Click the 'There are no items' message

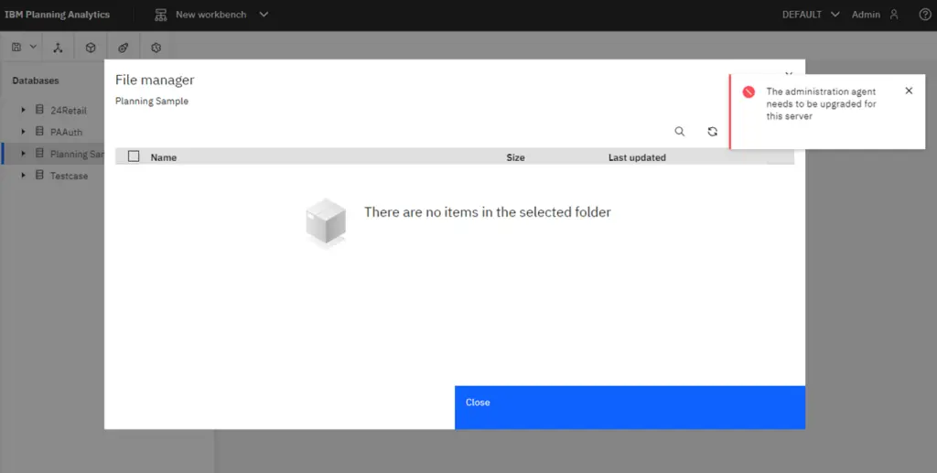(x=488, y=212)
